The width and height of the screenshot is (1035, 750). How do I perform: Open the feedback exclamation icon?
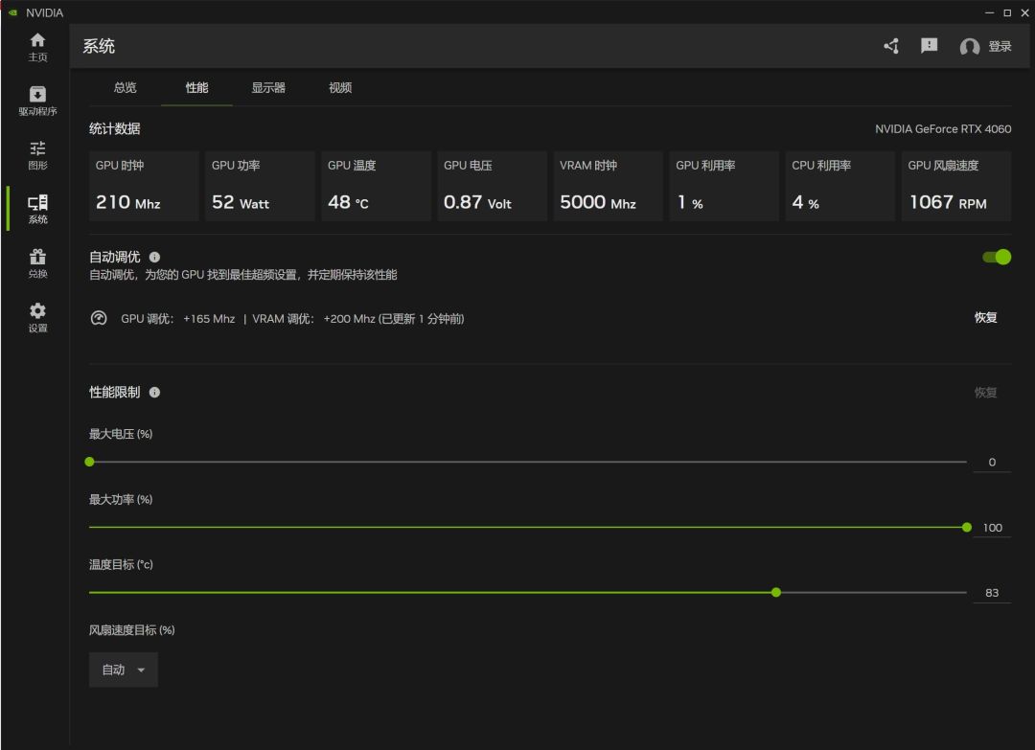(929, 46)
